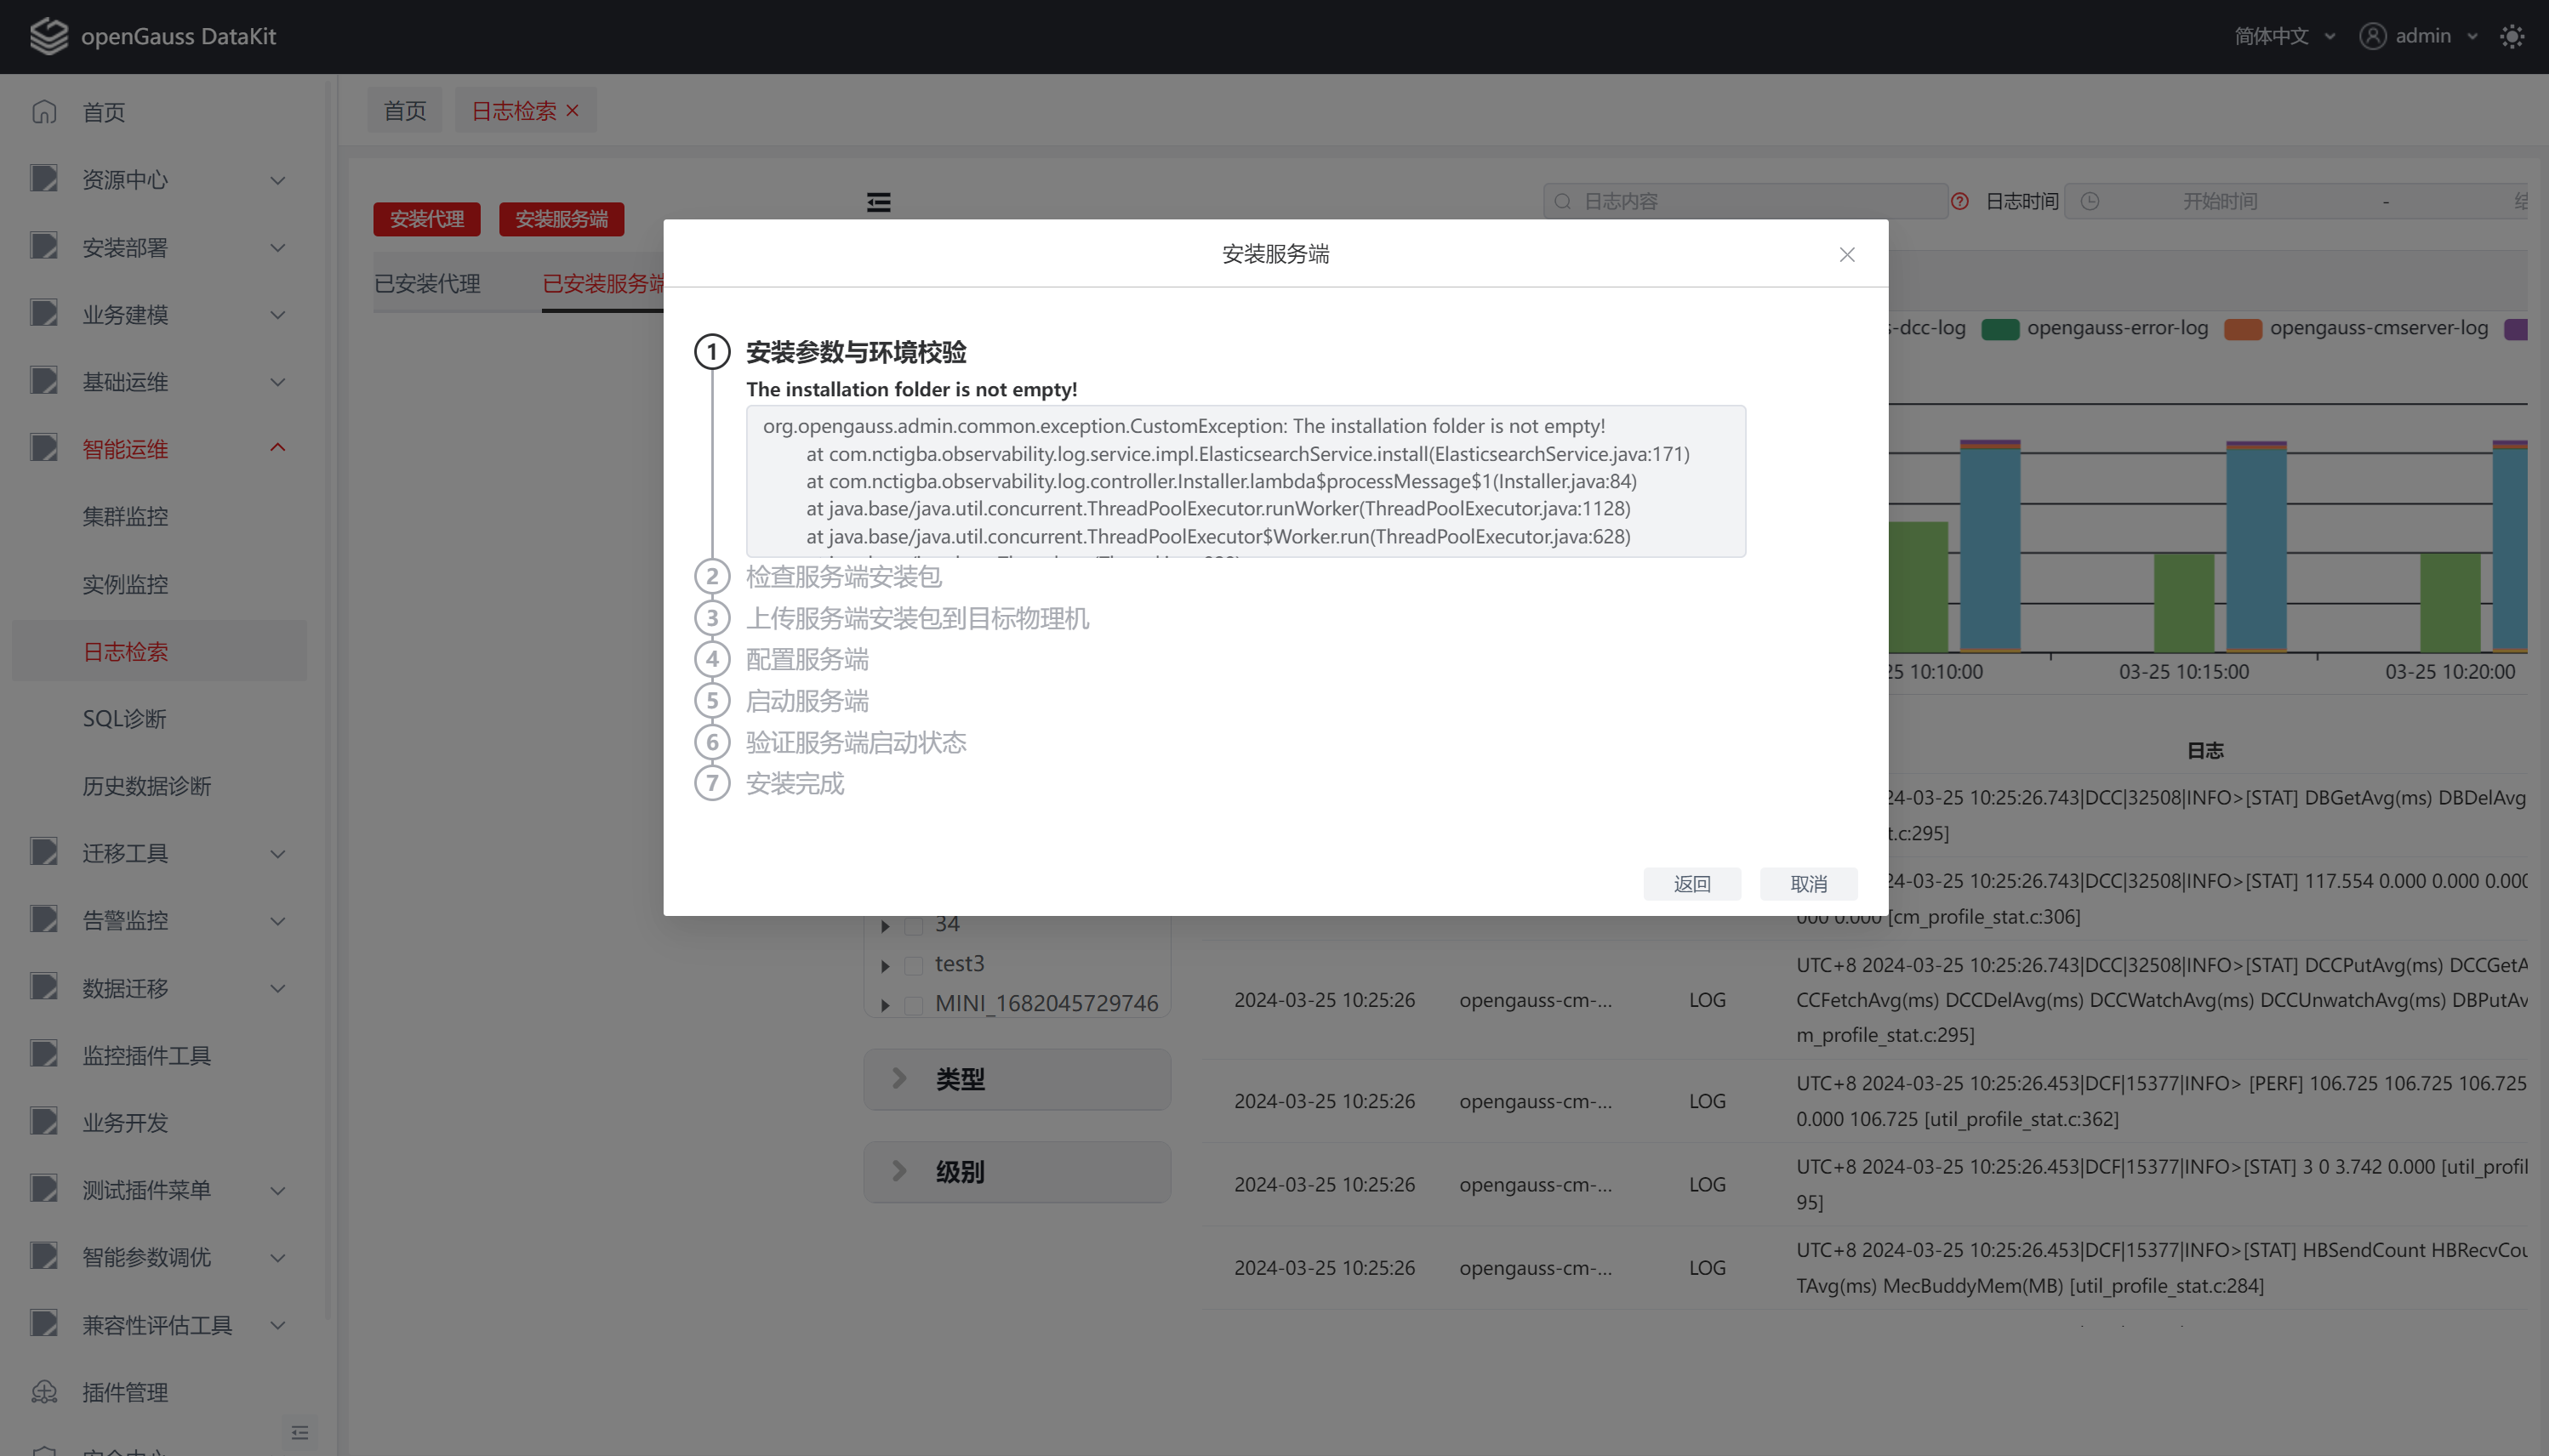2549x1456 pixels.
Task: Click the home icon beside 首页
Action: (x=44, y=112)
